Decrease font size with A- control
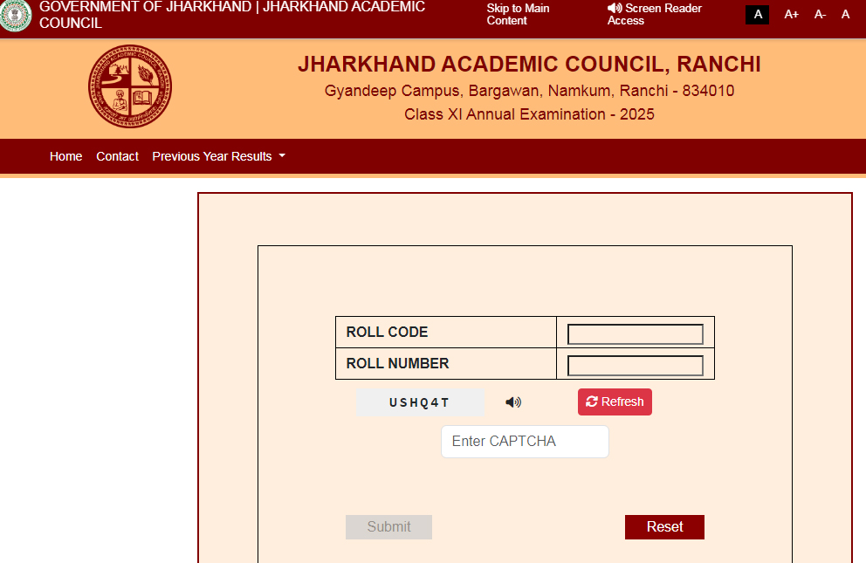This screenshot has height=563, width=866. [x=819, y=14]
